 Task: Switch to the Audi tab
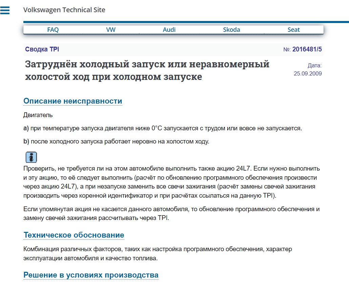[x=169, y=29]
